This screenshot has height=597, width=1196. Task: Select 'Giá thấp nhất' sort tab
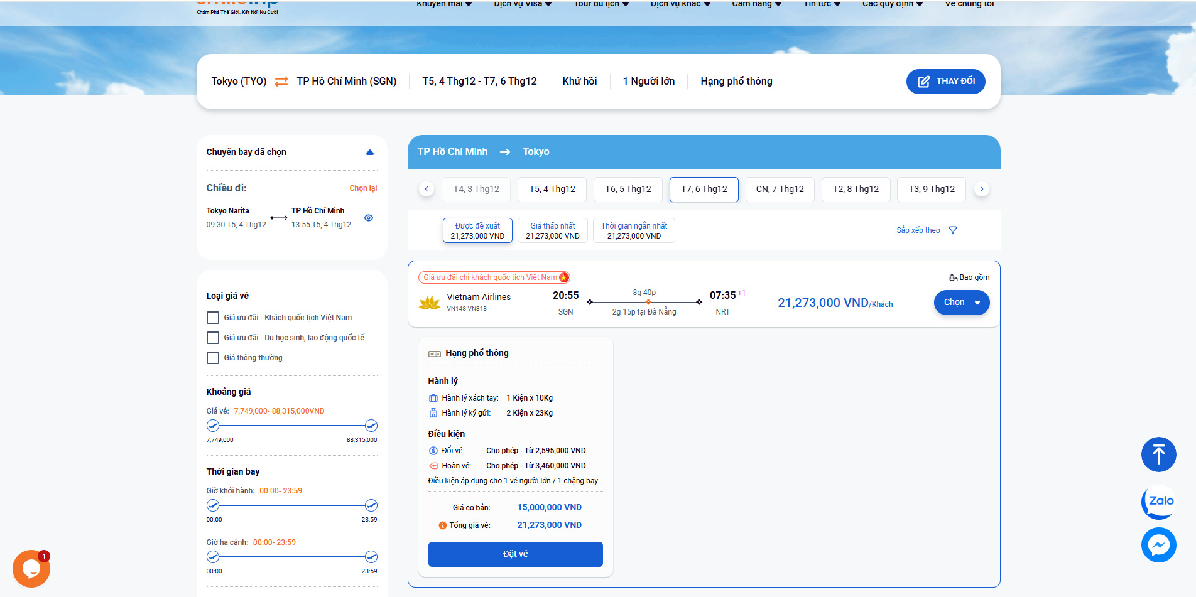click(x=552, y=230)
